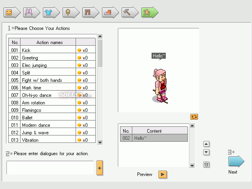Open the pants step
The width and height of the screenshot is (252, 189).
click(91, 12)
